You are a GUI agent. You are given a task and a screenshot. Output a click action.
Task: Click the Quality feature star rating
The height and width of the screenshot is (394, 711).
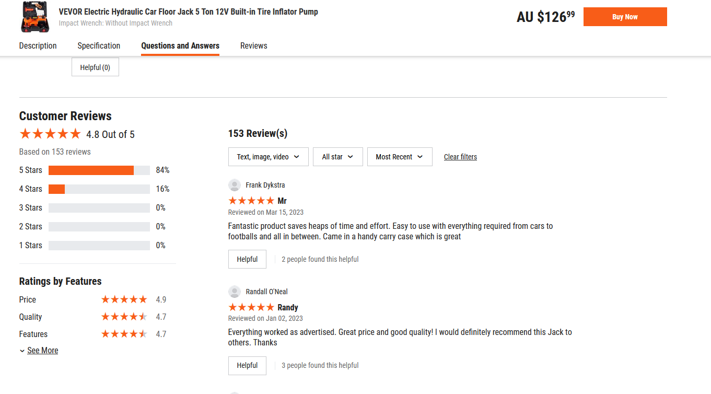pyautogui.click(x=124, y=317)
